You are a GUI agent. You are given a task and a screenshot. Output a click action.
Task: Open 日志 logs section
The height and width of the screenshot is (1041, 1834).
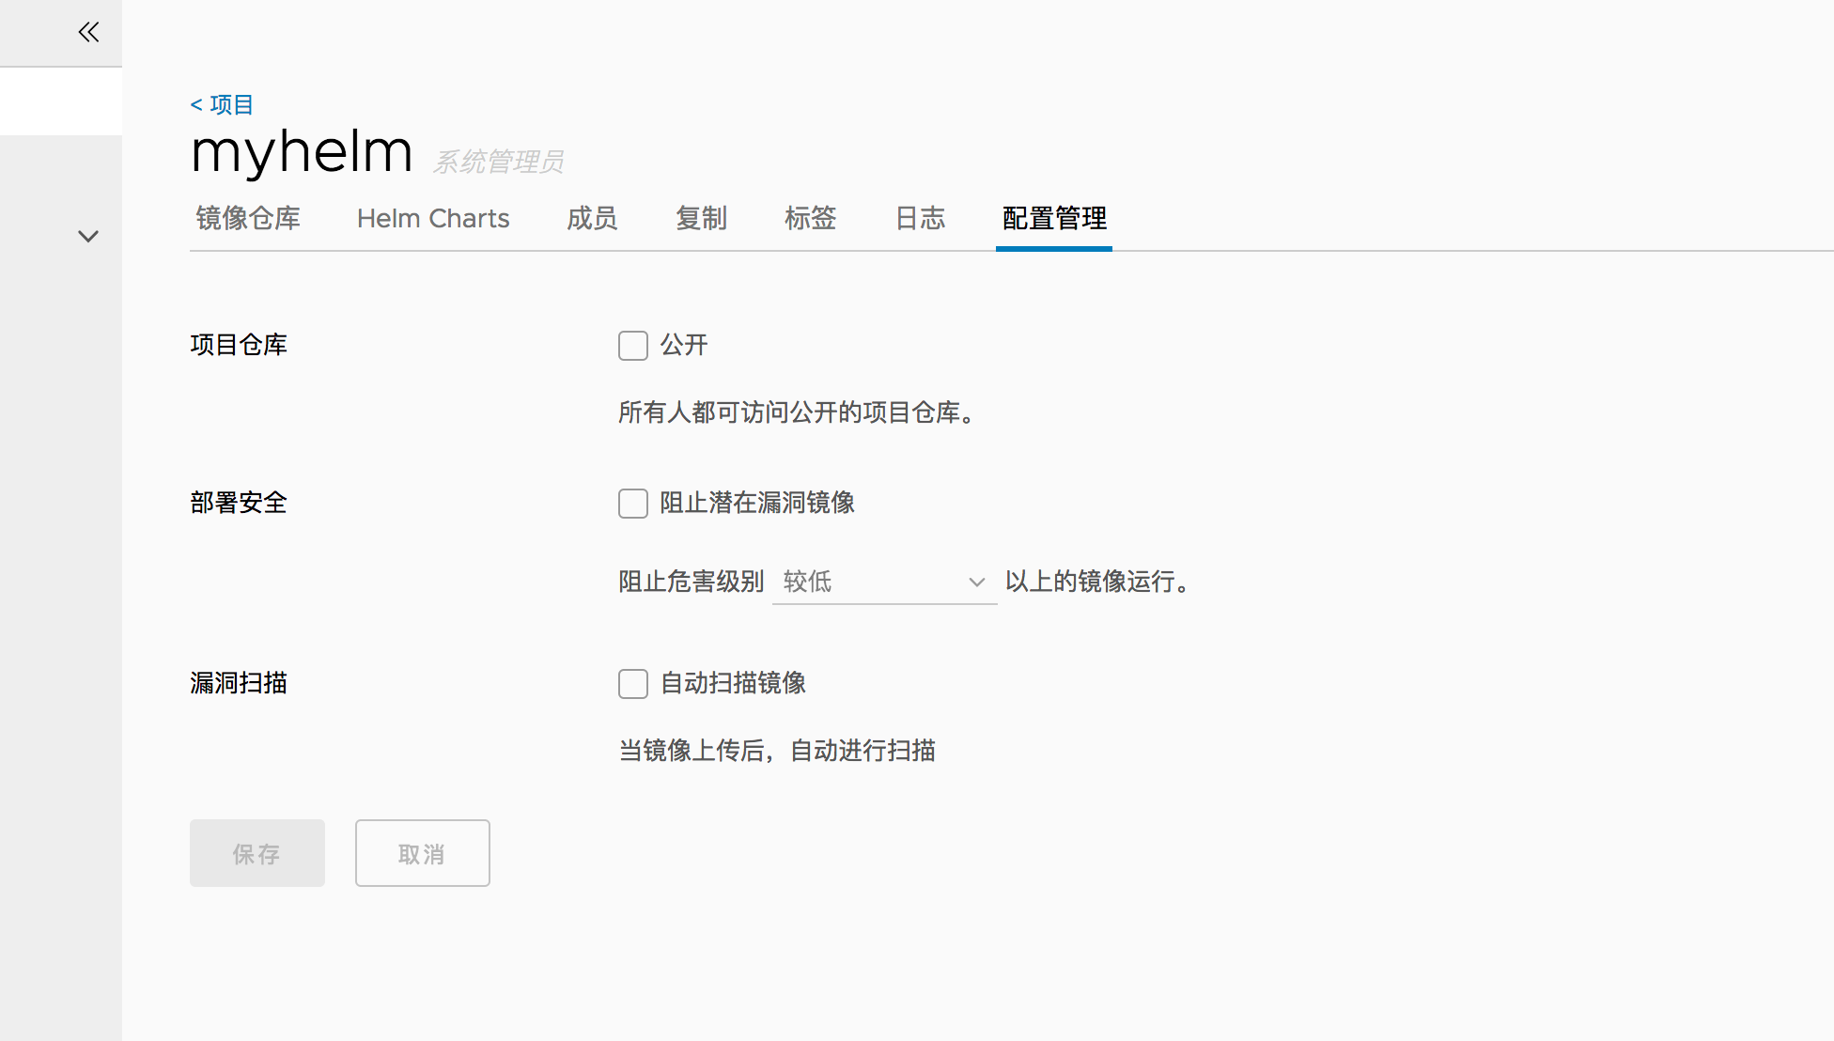(x=921, y=218)
